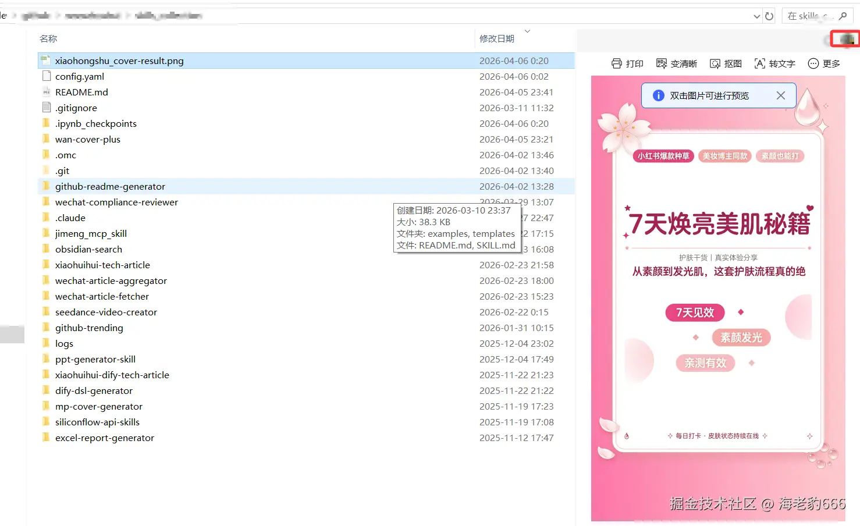This screenshot has height=526, width=860.
Task: Click the siliconflow-api-skills folder name
Action: click(x=97, y=422)
